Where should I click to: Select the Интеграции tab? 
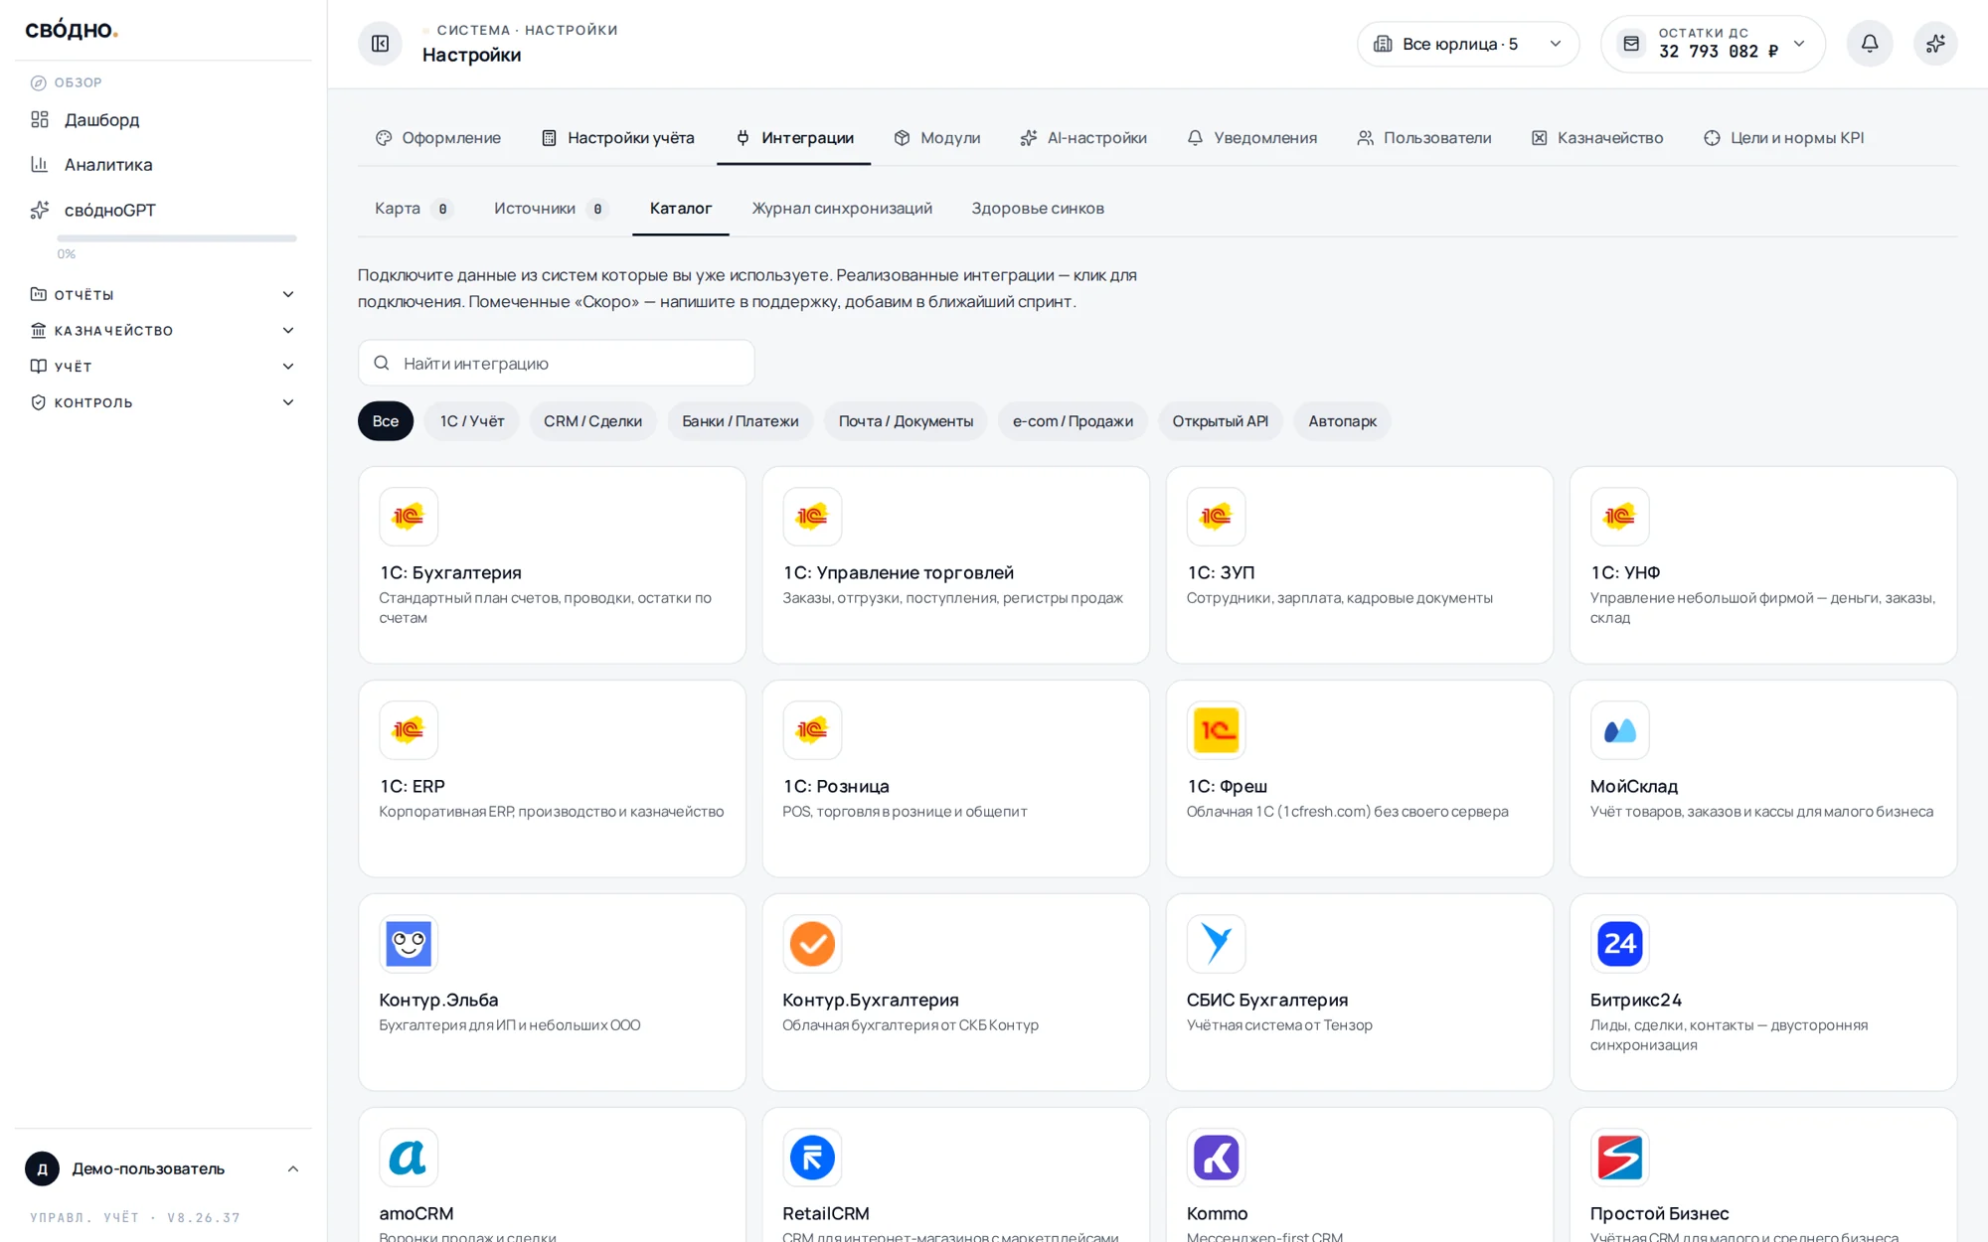click(x=794, y=138)
